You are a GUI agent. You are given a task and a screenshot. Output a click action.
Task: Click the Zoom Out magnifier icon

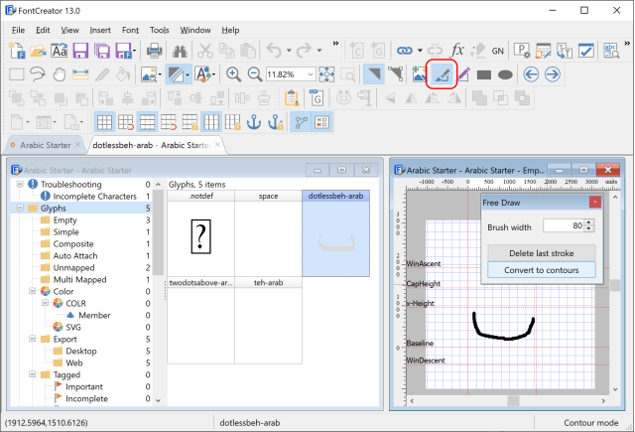(x=254, y=73)
